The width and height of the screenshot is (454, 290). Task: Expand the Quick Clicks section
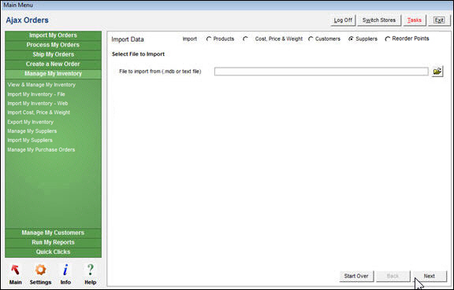pyautogui.click(x=53, y=251)
